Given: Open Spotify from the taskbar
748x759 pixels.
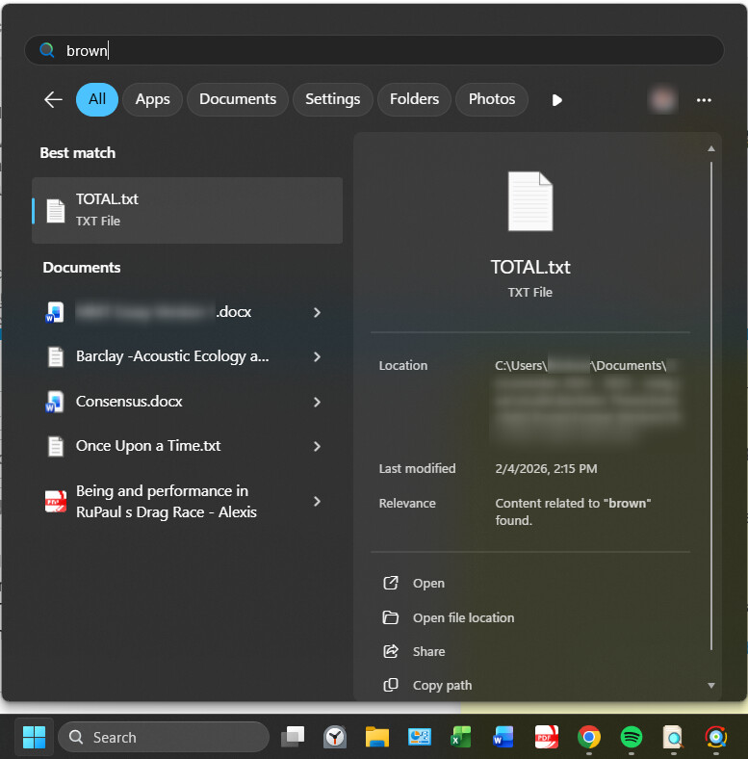Looking at the screenshot, I should [x=632, y=737].
